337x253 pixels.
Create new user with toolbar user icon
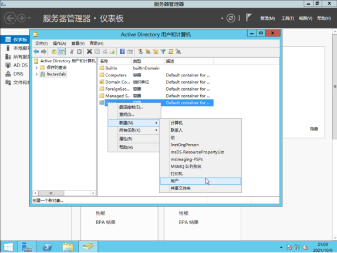pos(140,52)
